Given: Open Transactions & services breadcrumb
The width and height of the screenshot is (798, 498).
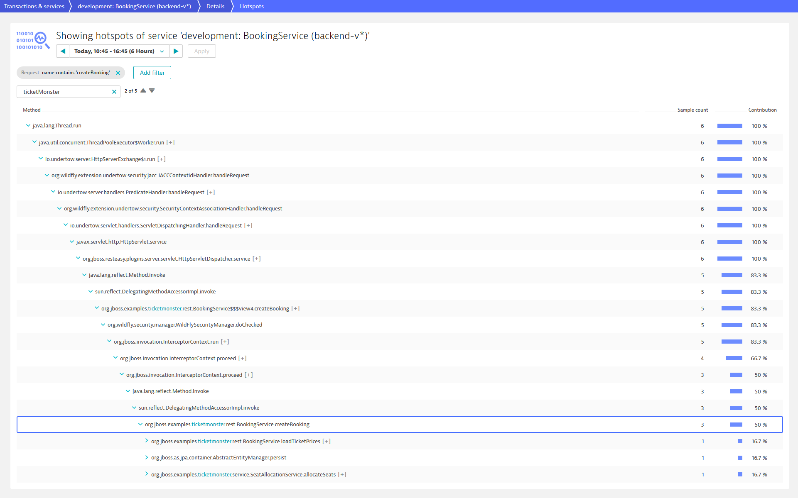Looking at the screenshot, I should pos(34,6).
